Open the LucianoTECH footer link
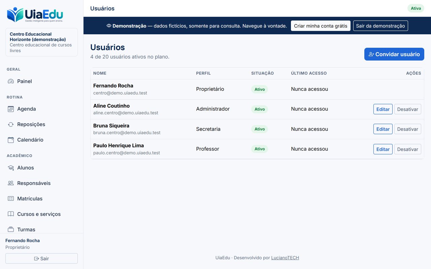431x269 pixels. point(285,258)
